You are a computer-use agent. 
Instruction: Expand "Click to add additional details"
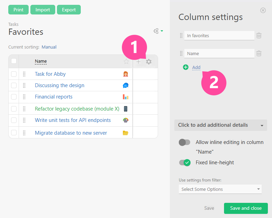(x=221, y=125)
